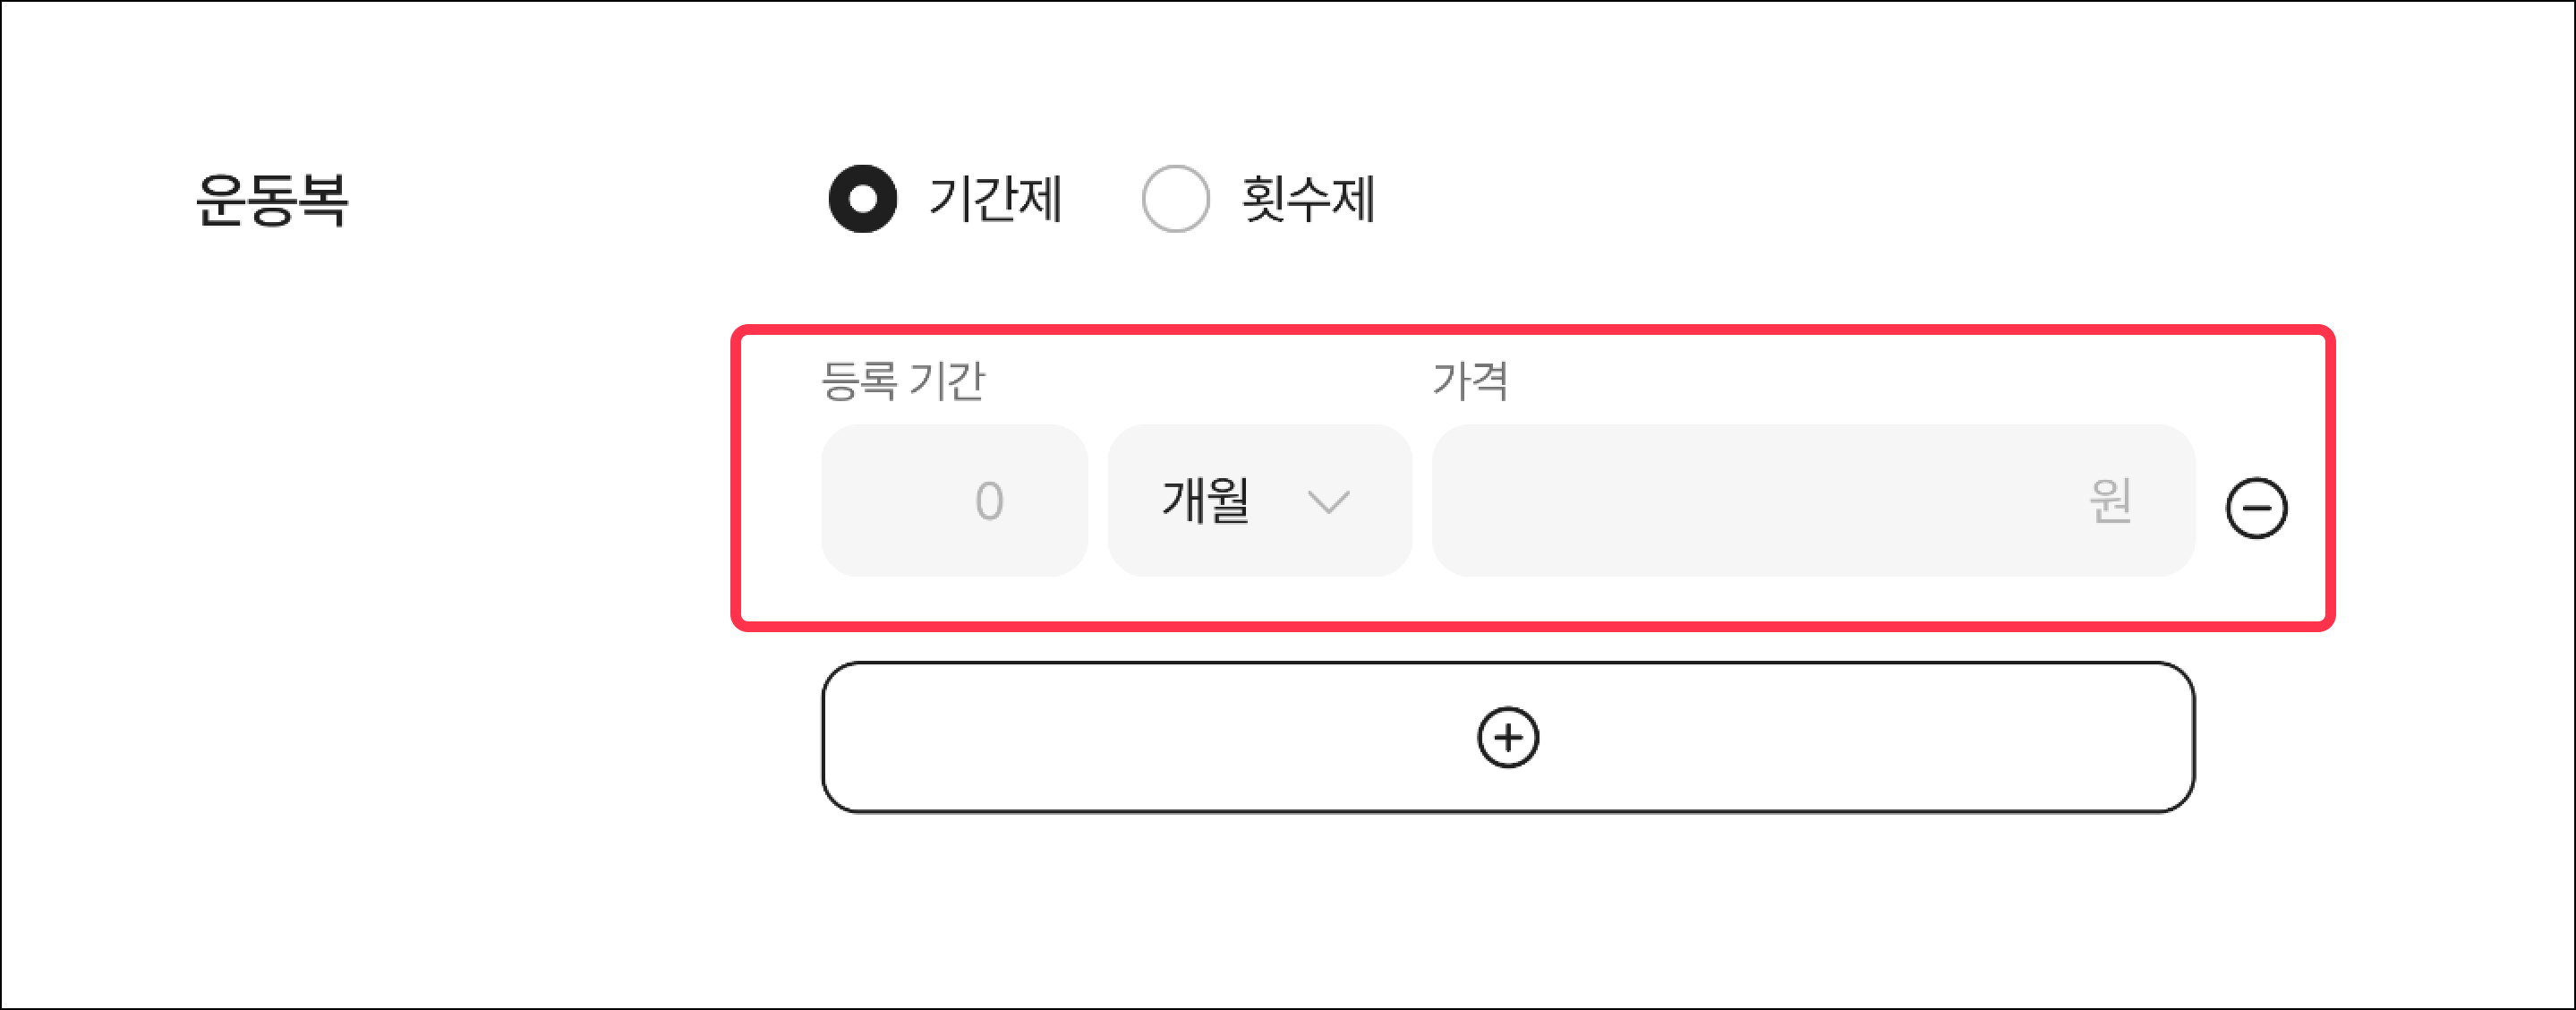Click the chevron arrow beside 개월

point(1328,501)
